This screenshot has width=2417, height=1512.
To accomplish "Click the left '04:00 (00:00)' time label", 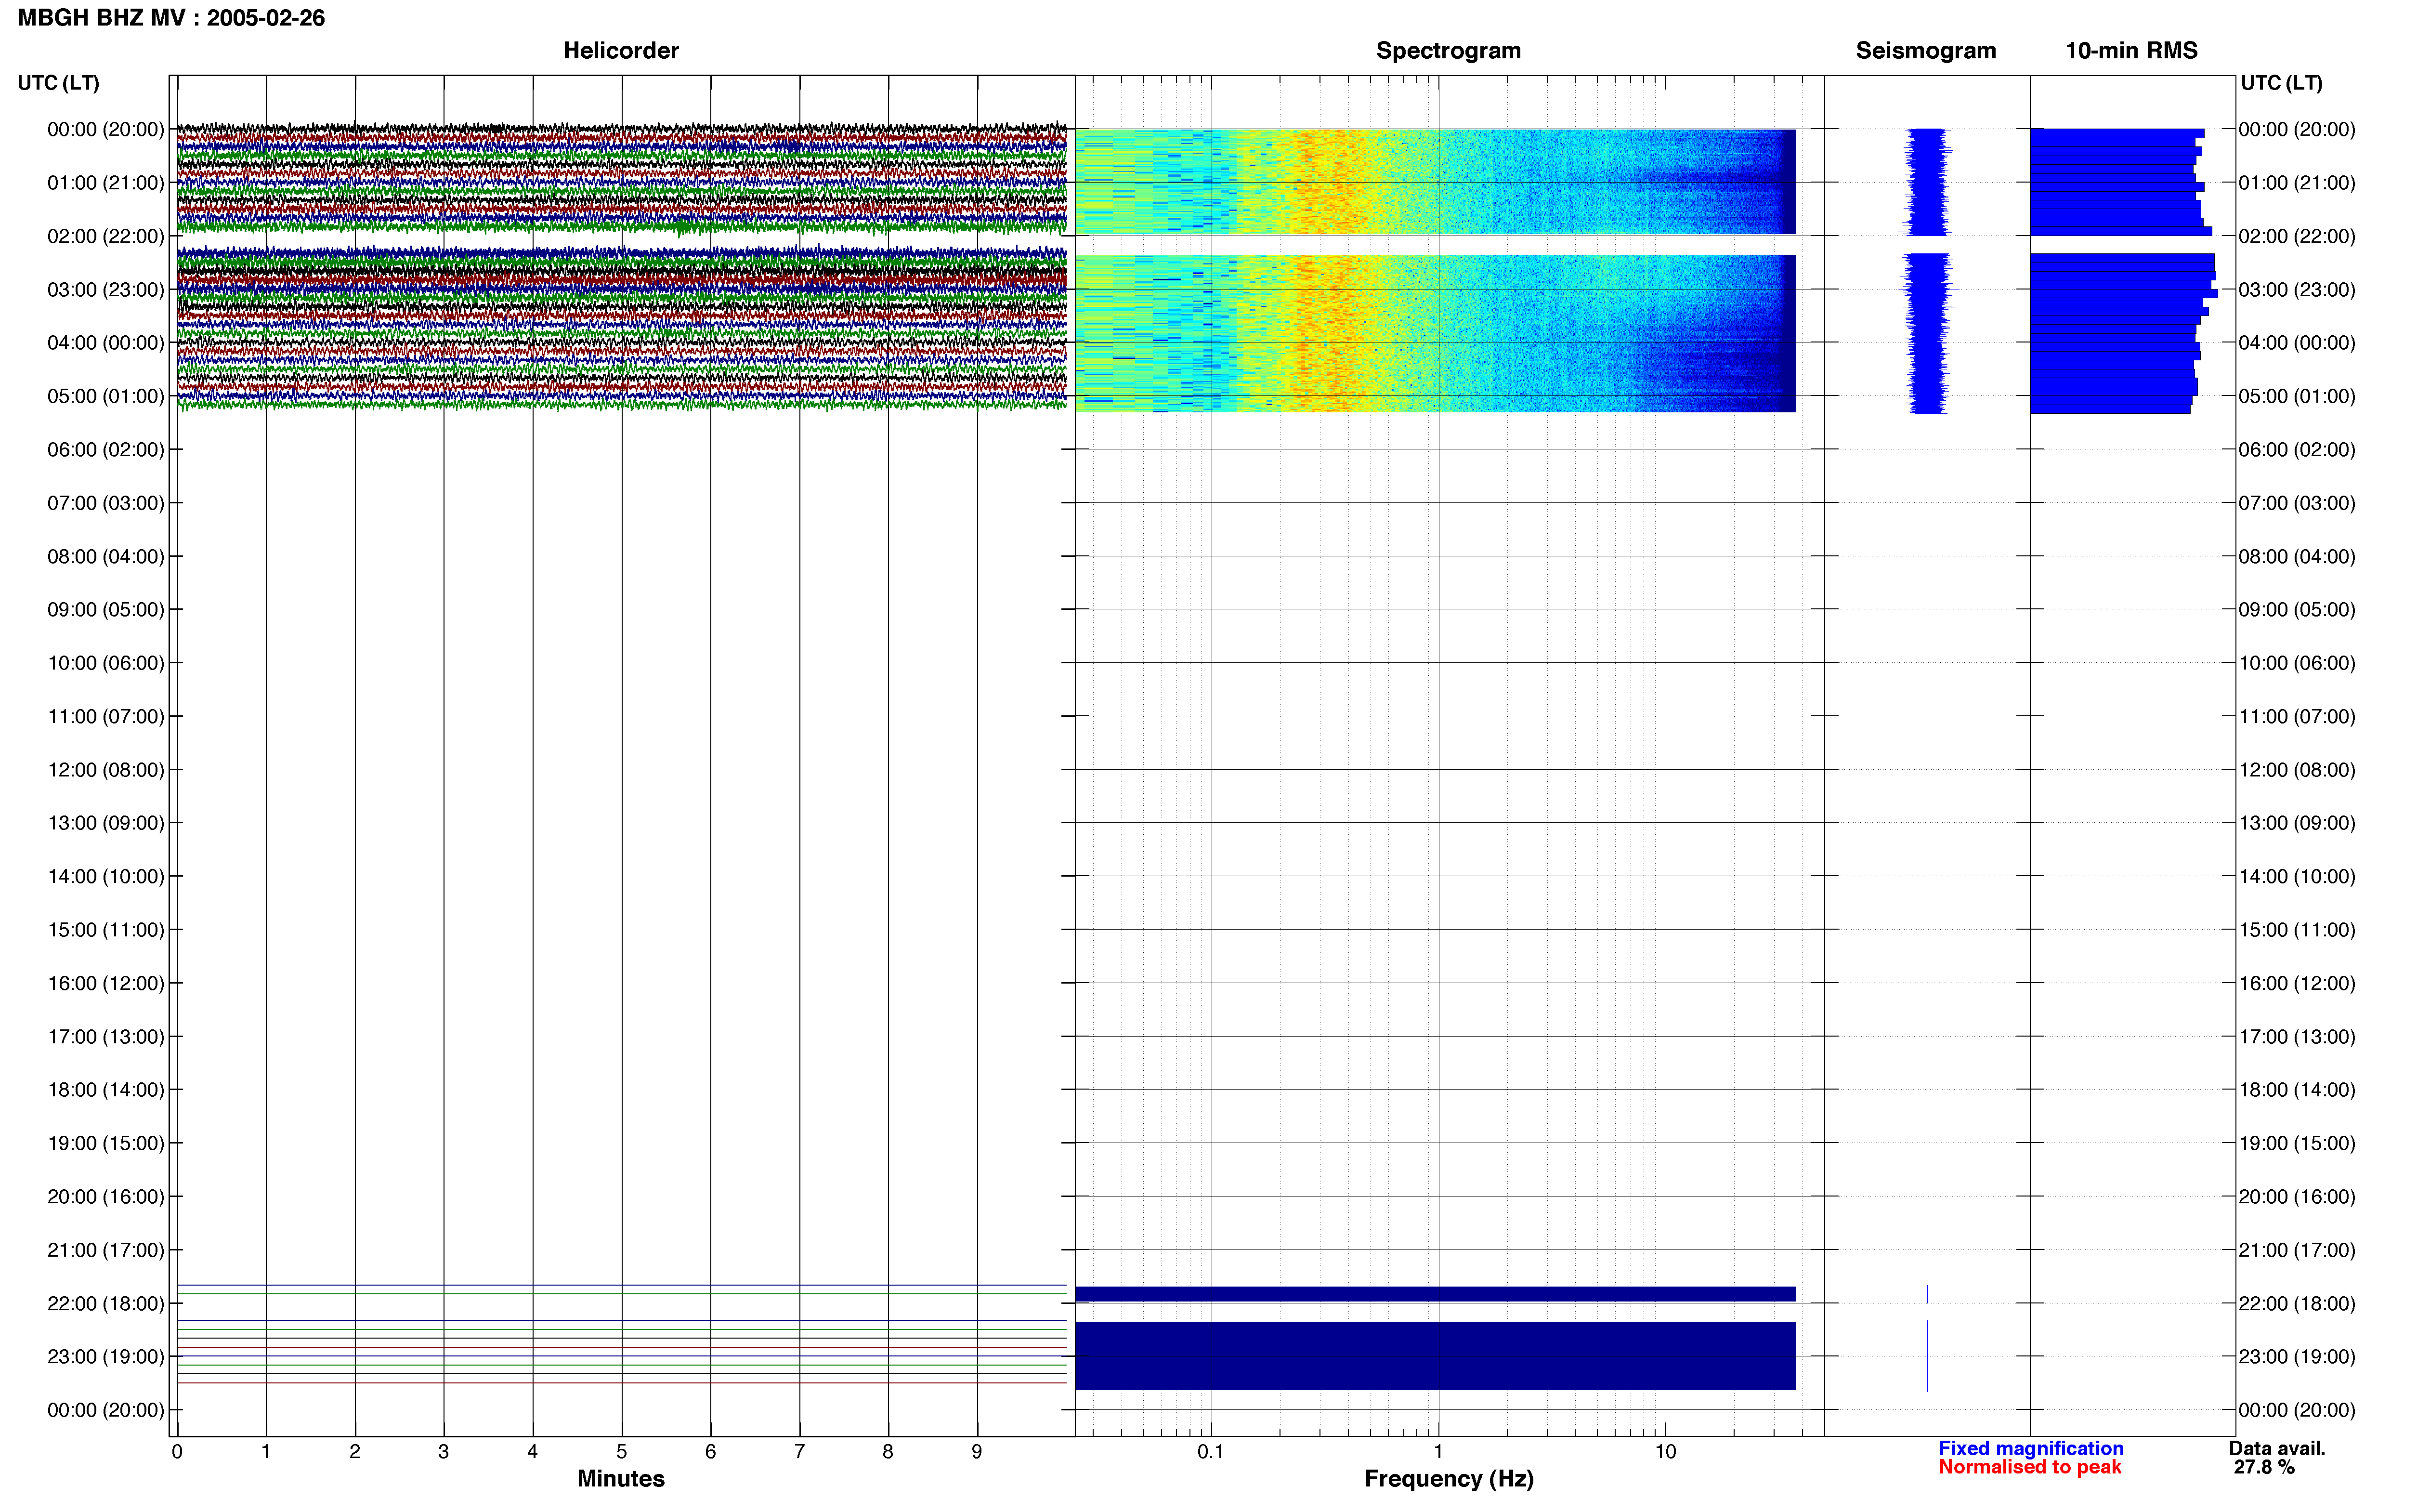I will click(x=106, y=343).
